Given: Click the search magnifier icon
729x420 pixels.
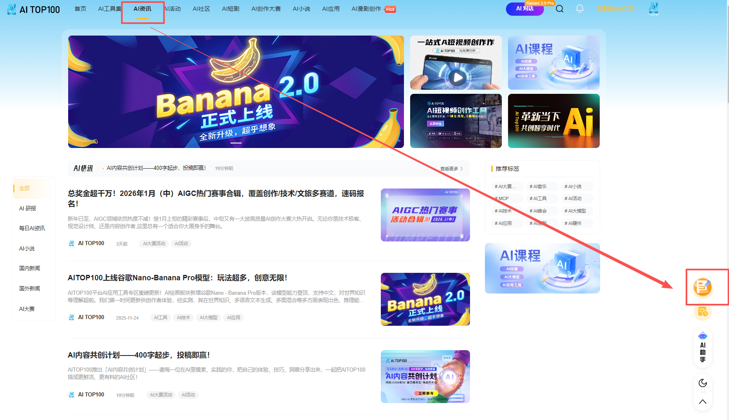Looking at the screenshot, I should pos(559,9).
